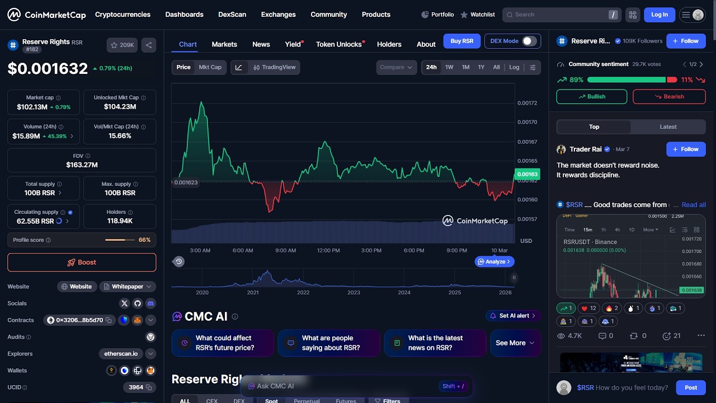Switch community feed to Latest
Screen dimensions: 716x403
coord(668,127)
